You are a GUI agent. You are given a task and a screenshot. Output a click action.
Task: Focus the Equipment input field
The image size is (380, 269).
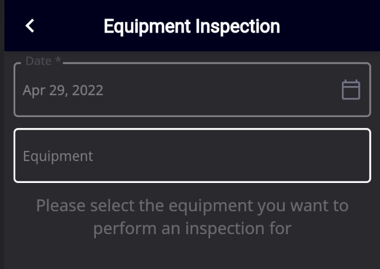(192, 155)
